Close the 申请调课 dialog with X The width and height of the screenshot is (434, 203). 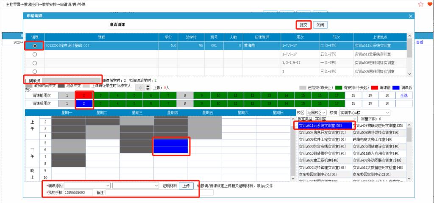tap(410, 16)
